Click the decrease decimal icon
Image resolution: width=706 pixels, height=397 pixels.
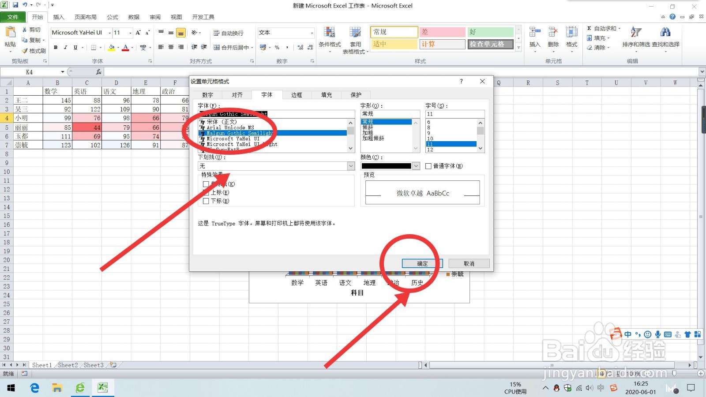click(310, 47)
